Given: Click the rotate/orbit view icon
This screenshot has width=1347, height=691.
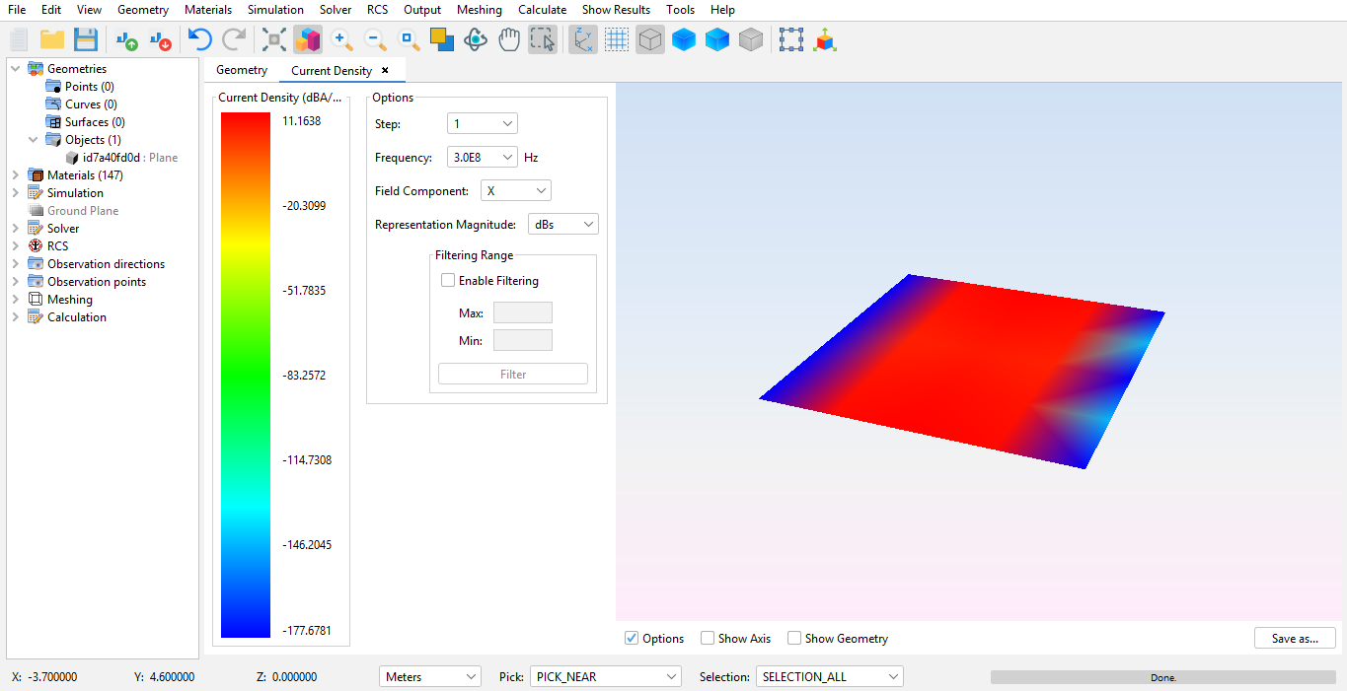Looking at the screenshot, I should 476,40.
